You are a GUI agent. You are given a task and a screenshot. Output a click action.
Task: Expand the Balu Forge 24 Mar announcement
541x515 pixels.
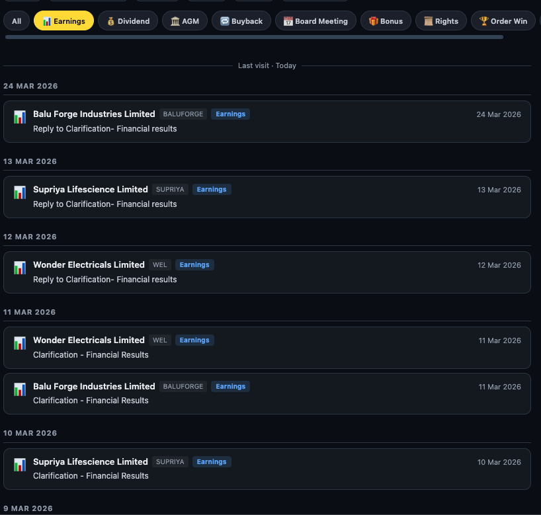(267, 121)
